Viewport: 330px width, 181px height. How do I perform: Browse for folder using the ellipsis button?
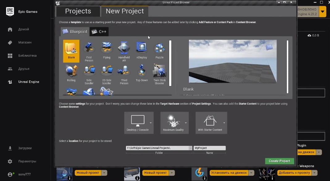tap(190, 148)
